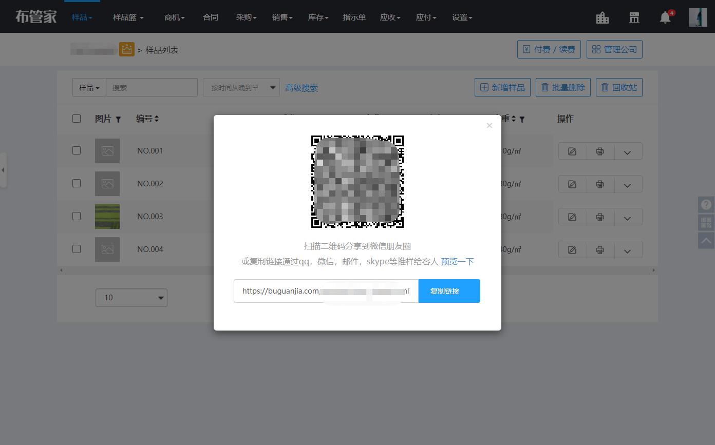The height and width of the screenshot is (445, 715).
Task: Click print icon for NO.001
Action: click(600, 151)
